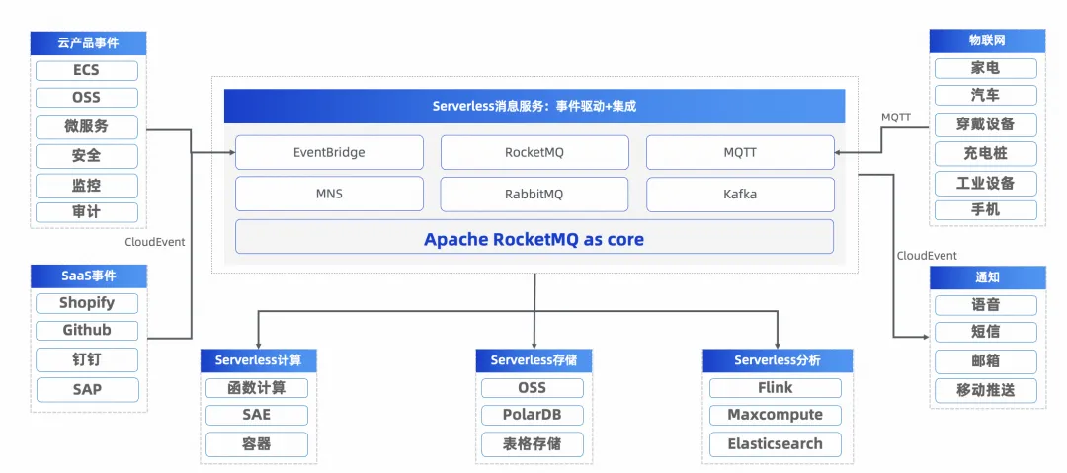
Task: Click the Kafka box
Action: click(740, 194)
